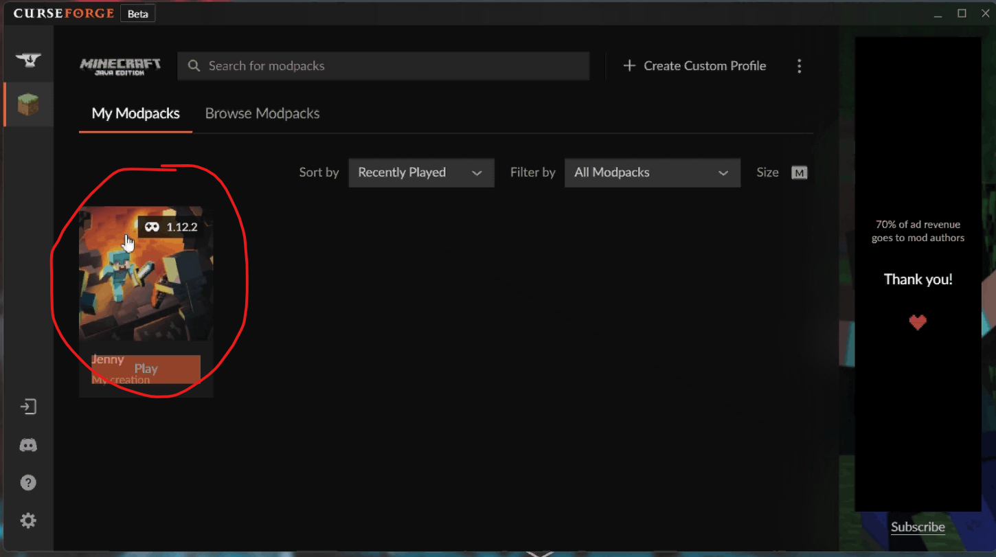This screenshot has width=996, height=557.
Task: Click the controller icon on Jenny modpack
Action: point(152,227)
